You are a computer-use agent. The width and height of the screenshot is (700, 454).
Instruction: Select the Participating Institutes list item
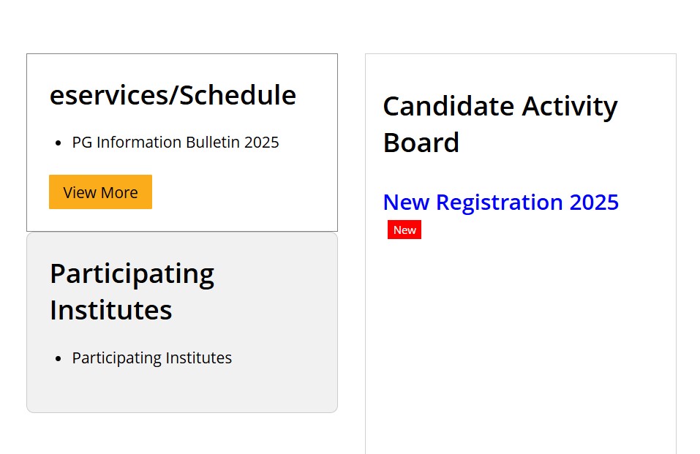(x=151, y=358)
